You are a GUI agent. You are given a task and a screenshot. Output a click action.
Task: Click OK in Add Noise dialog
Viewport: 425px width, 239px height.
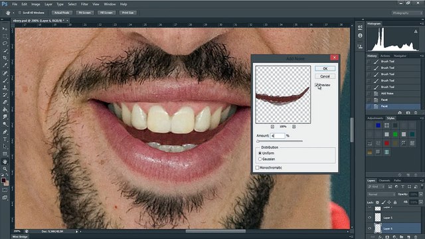(325, 68)
